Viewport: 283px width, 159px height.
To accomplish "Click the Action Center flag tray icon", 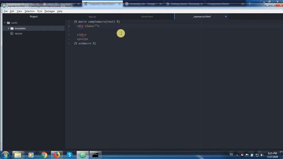I will click(x=247, y=155).
